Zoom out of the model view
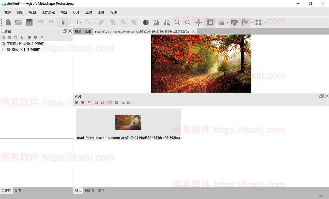Image resolution: width=329 pixels, height=199 pixels. 188,22
